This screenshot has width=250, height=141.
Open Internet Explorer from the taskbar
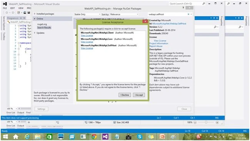click(x=27, y=136)
